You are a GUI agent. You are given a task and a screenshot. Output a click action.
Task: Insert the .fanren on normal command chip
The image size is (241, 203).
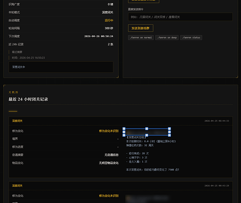pos(141,37)
